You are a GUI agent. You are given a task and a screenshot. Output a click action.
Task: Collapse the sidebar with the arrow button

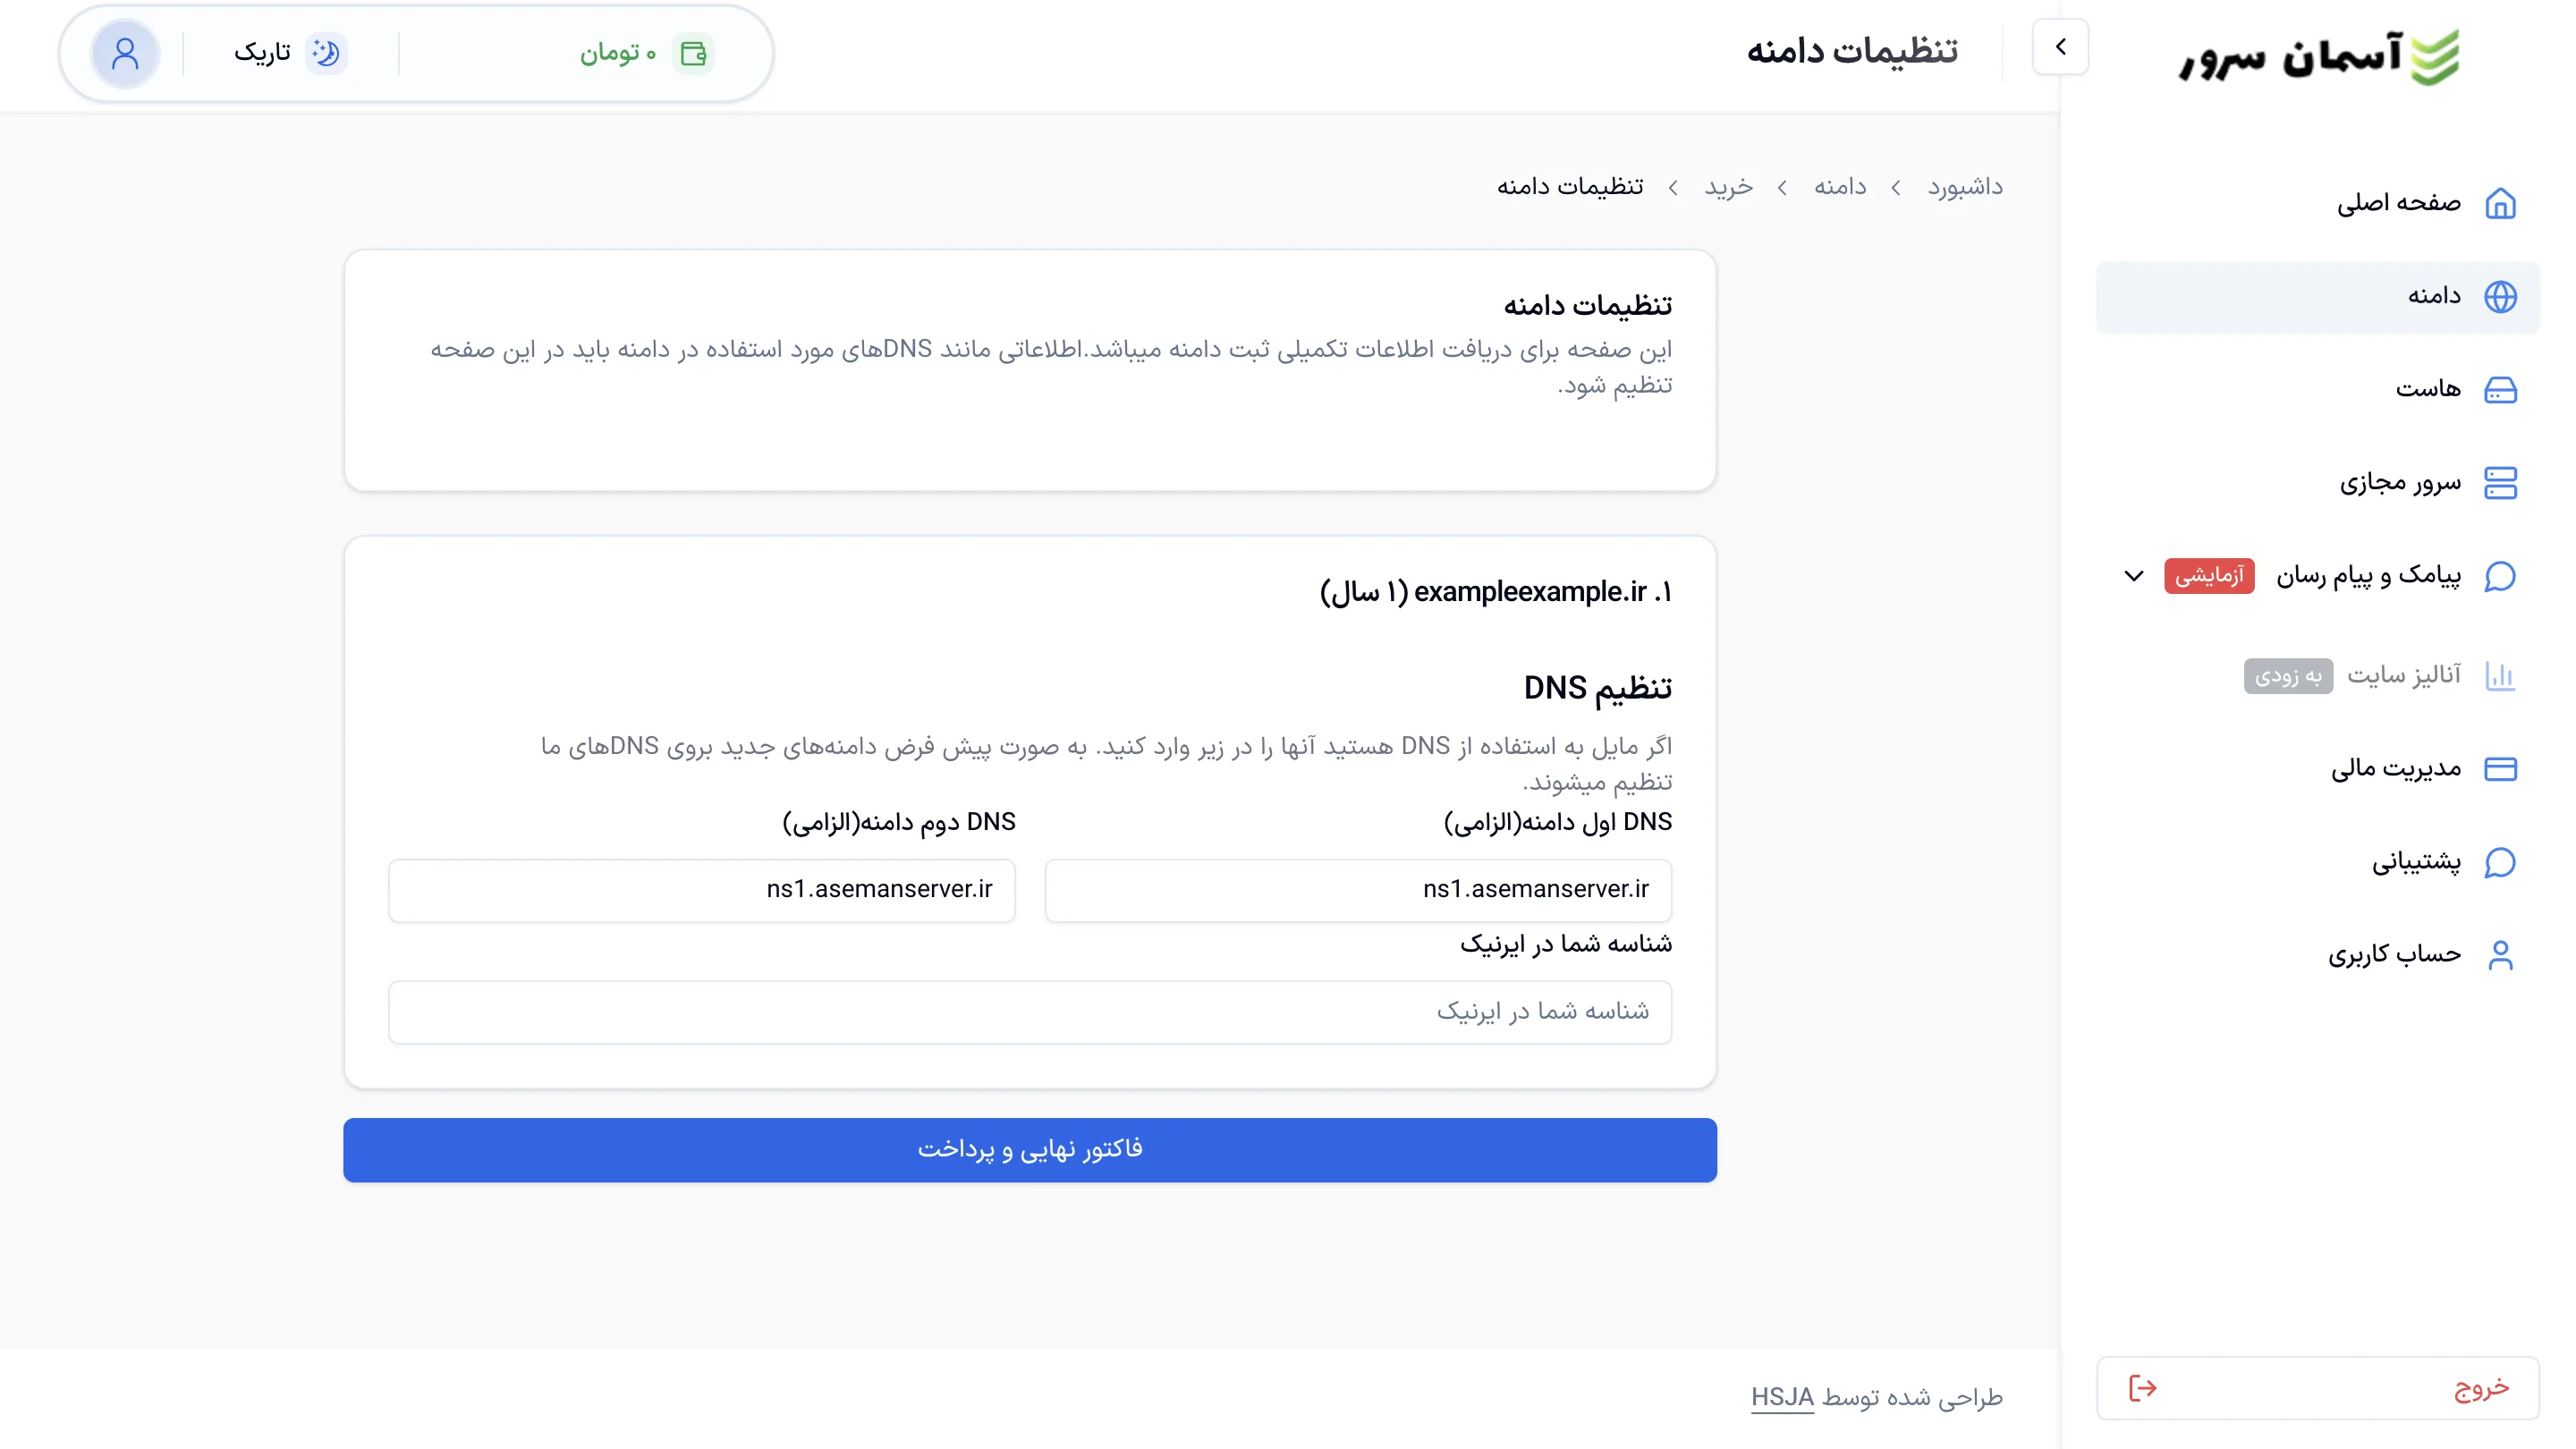tap(2060, 46)
